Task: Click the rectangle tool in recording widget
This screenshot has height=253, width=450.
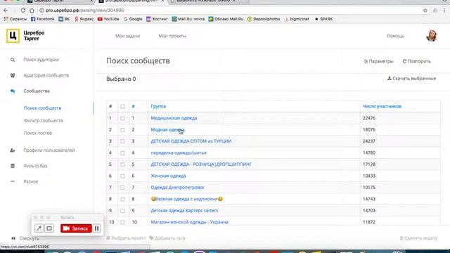Action: pyautogui.click(x=49, y=228)
